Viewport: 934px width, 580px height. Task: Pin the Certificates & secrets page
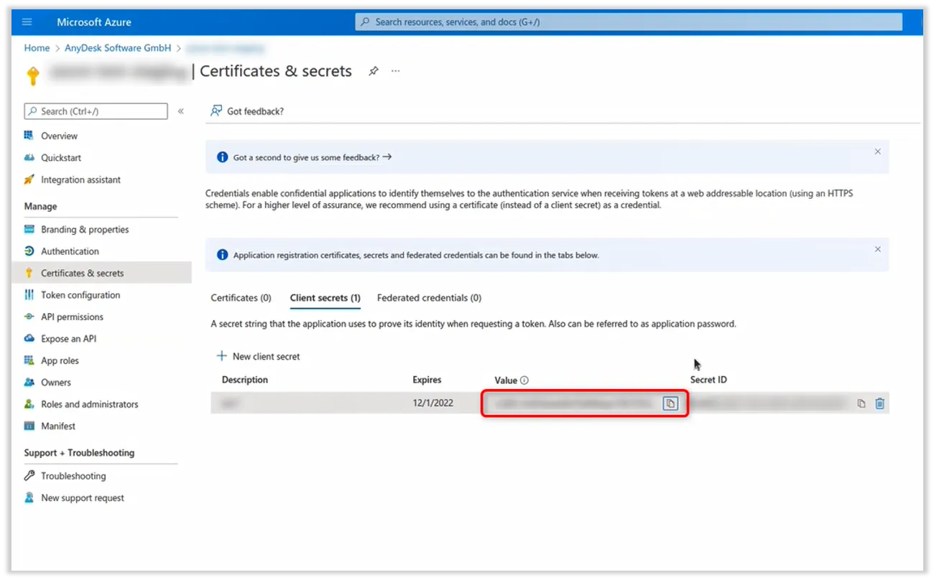374,71
